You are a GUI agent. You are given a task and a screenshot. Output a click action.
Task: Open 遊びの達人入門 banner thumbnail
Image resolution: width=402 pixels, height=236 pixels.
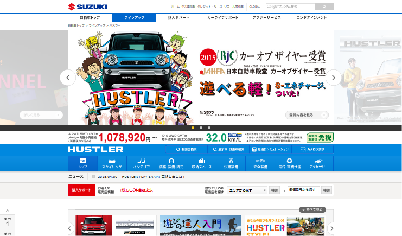tap(201, 226)
